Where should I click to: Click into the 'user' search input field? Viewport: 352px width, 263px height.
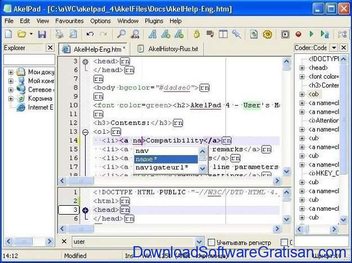click(134, 242)
